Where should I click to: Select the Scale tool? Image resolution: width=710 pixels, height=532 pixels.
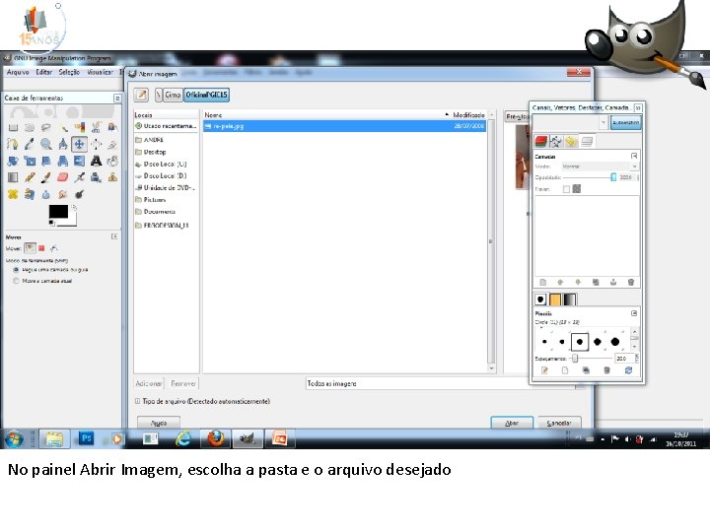coord(30,161)
